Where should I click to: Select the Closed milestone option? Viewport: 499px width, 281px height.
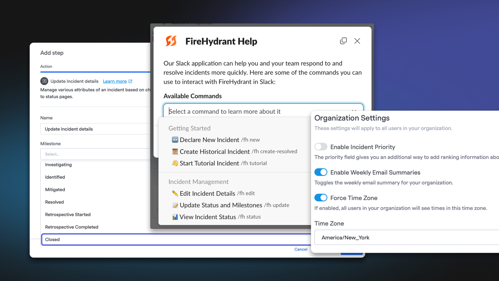point(176,239)
